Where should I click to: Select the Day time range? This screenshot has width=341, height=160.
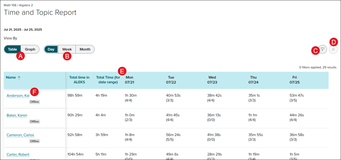(x=51, y=49)
